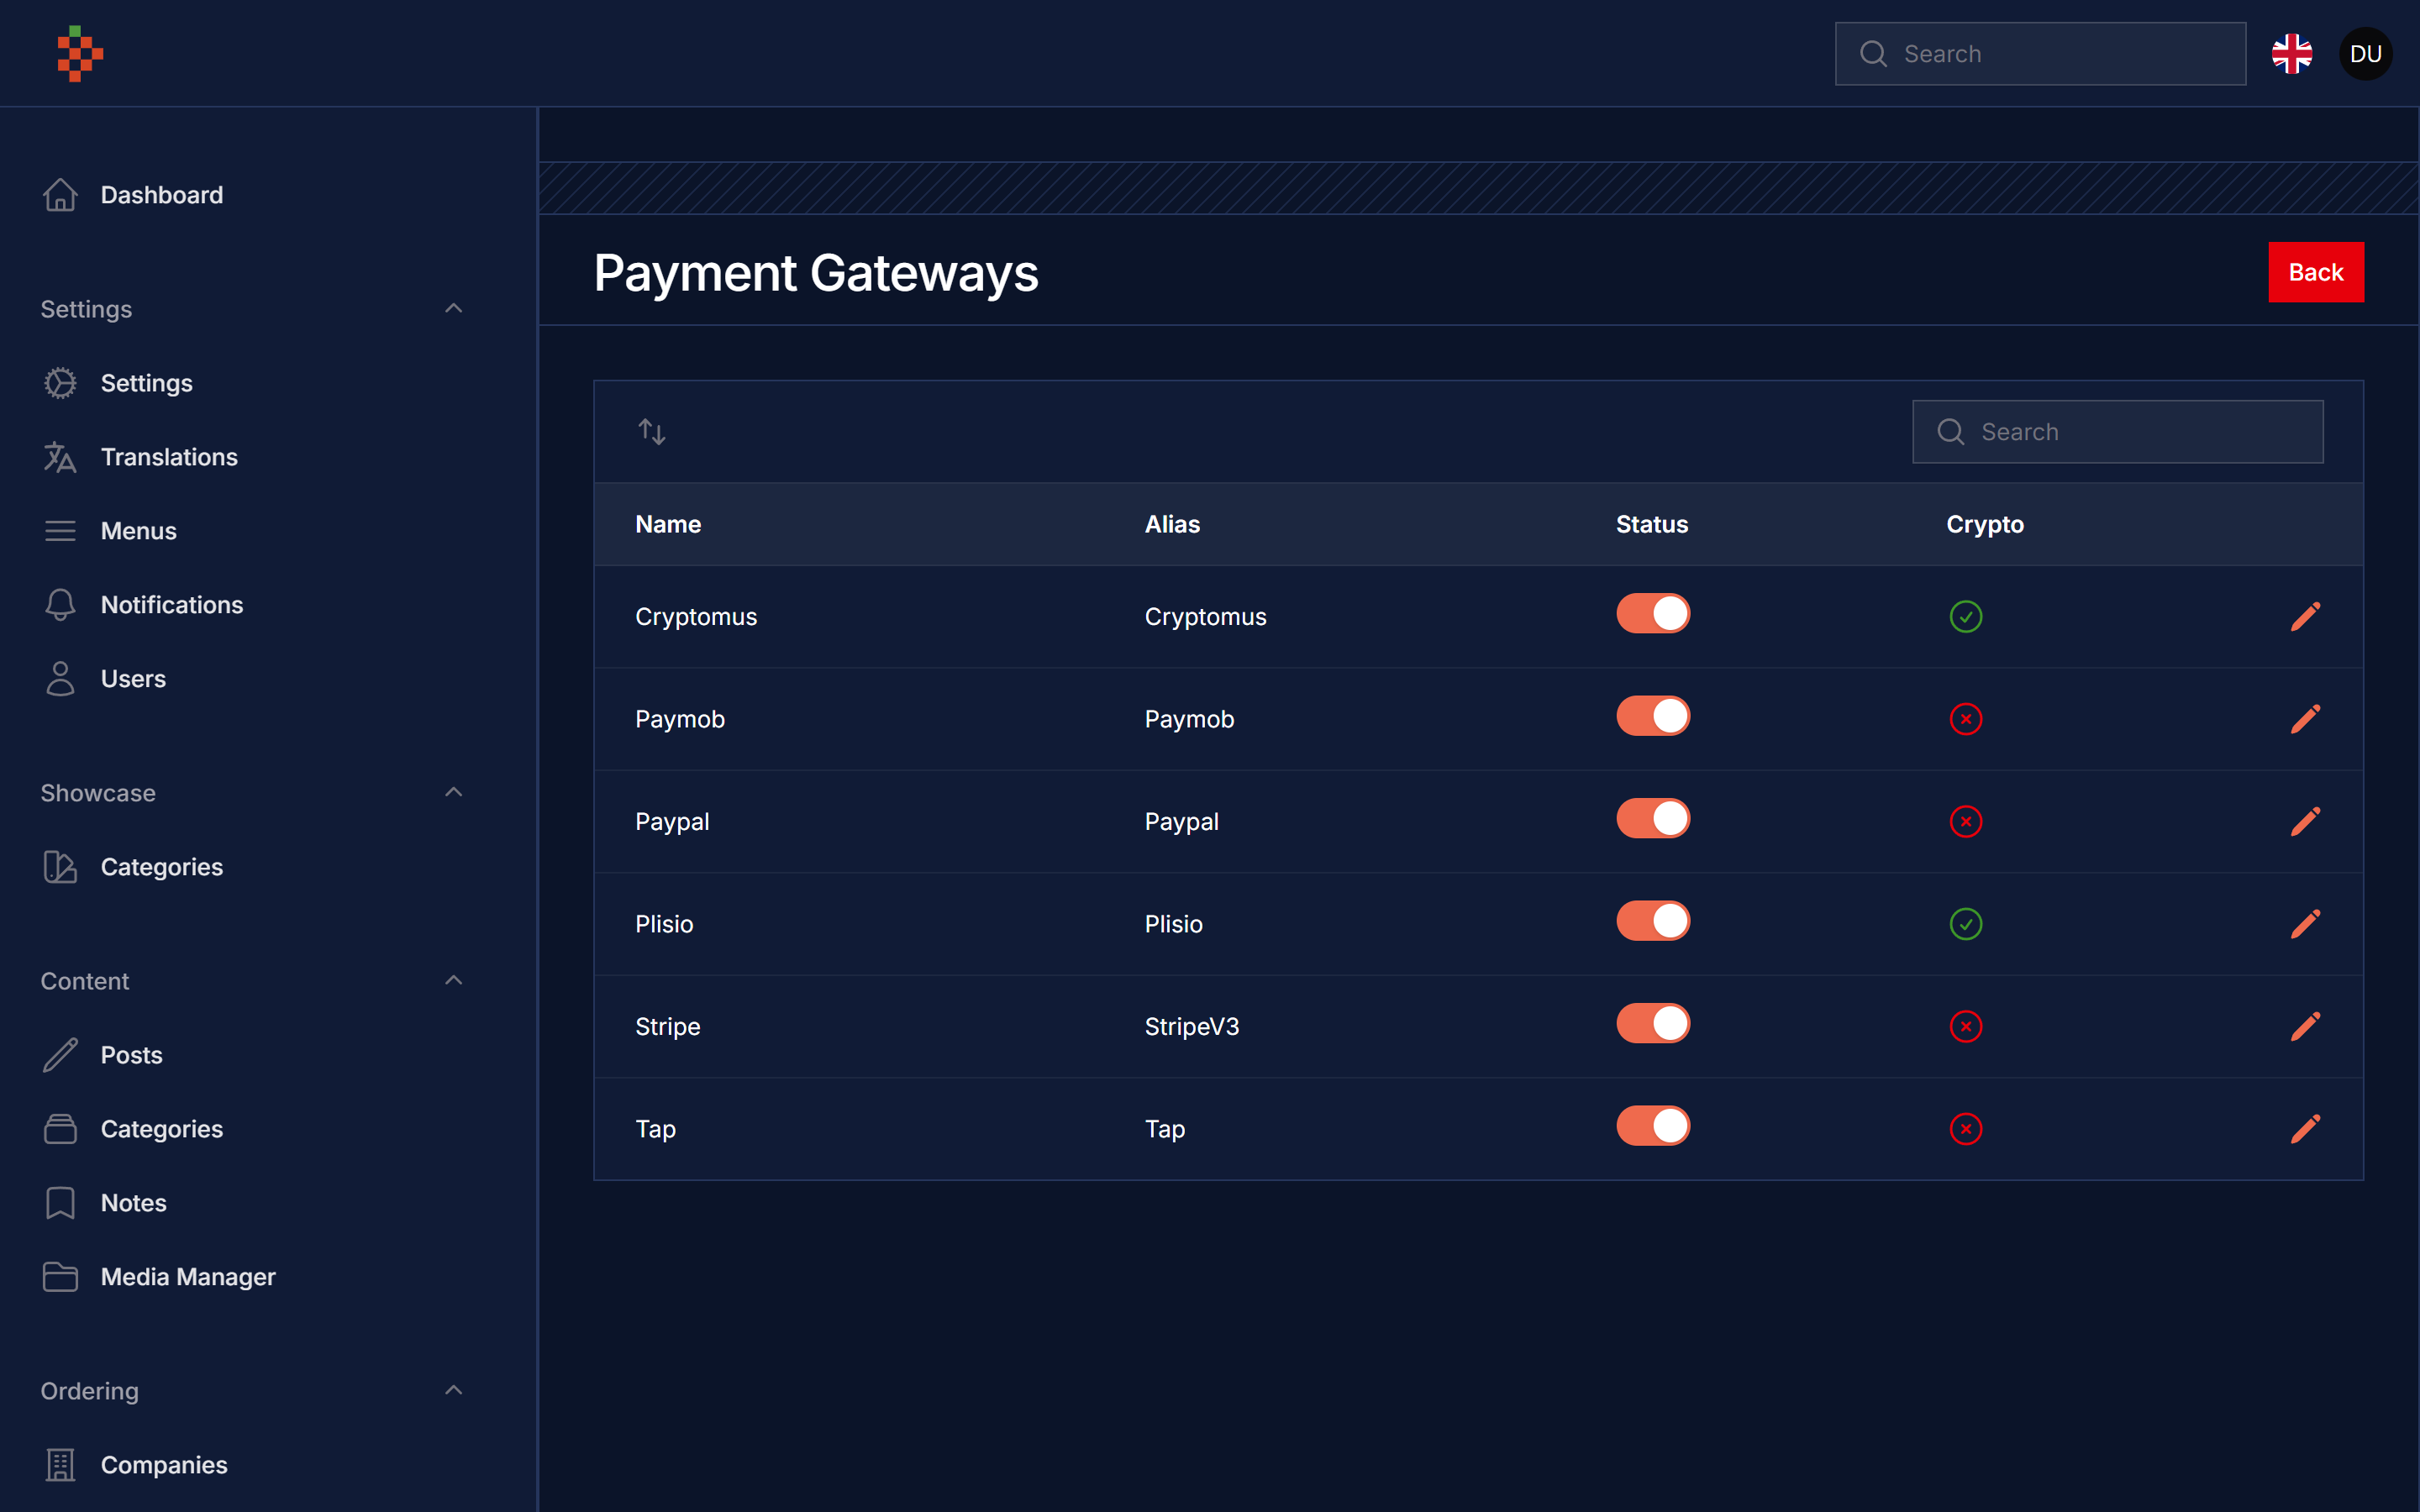
Task: Collapse the Showcase sidebar section
Action: pos(453,793)
